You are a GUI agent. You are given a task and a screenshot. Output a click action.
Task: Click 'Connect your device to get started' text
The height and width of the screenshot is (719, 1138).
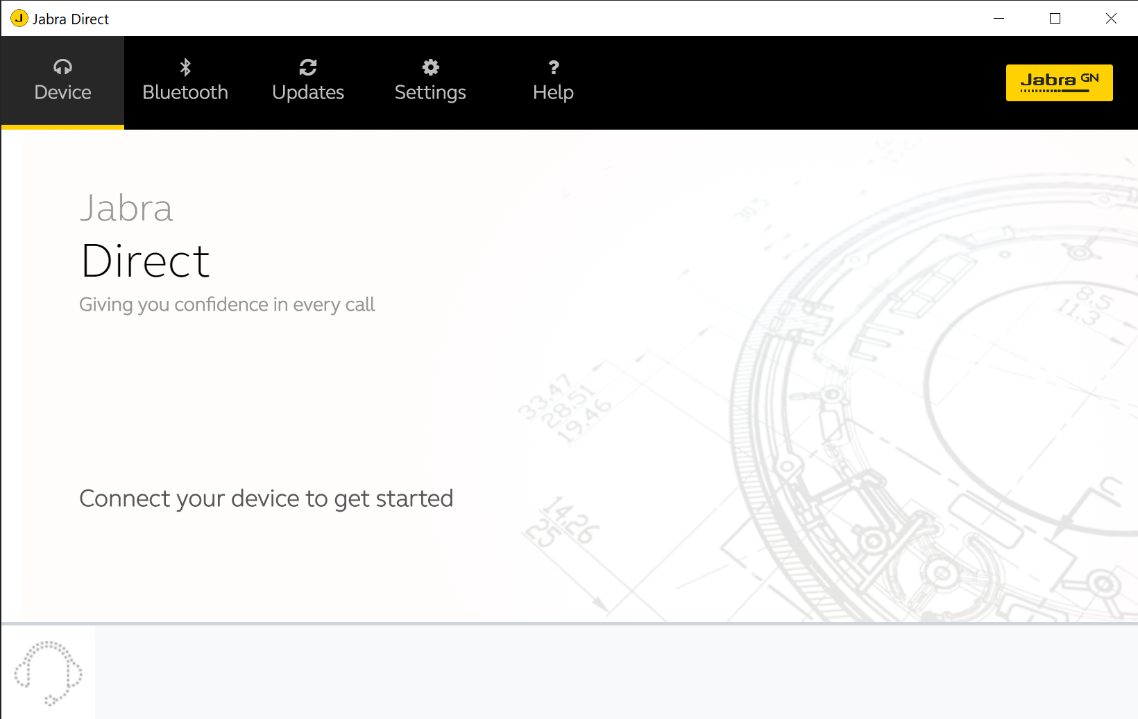point(266,498)
